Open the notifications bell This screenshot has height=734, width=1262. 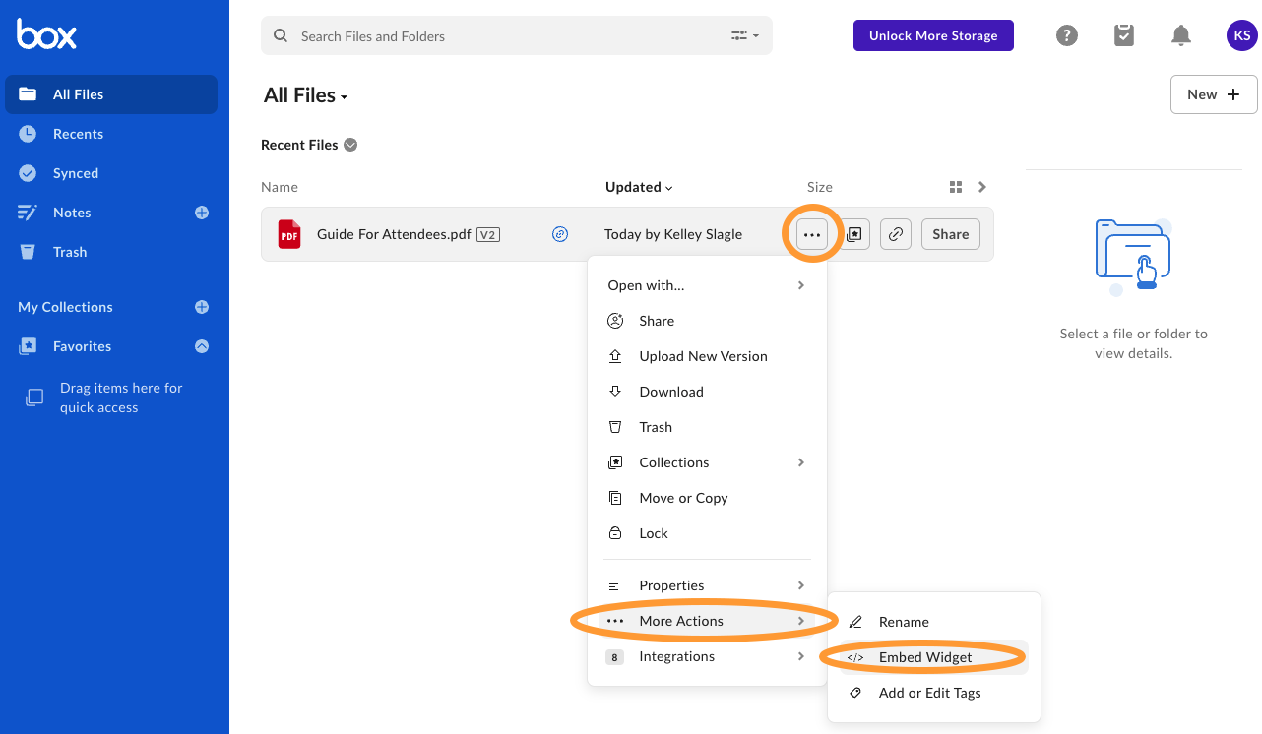pos(1181,35)
